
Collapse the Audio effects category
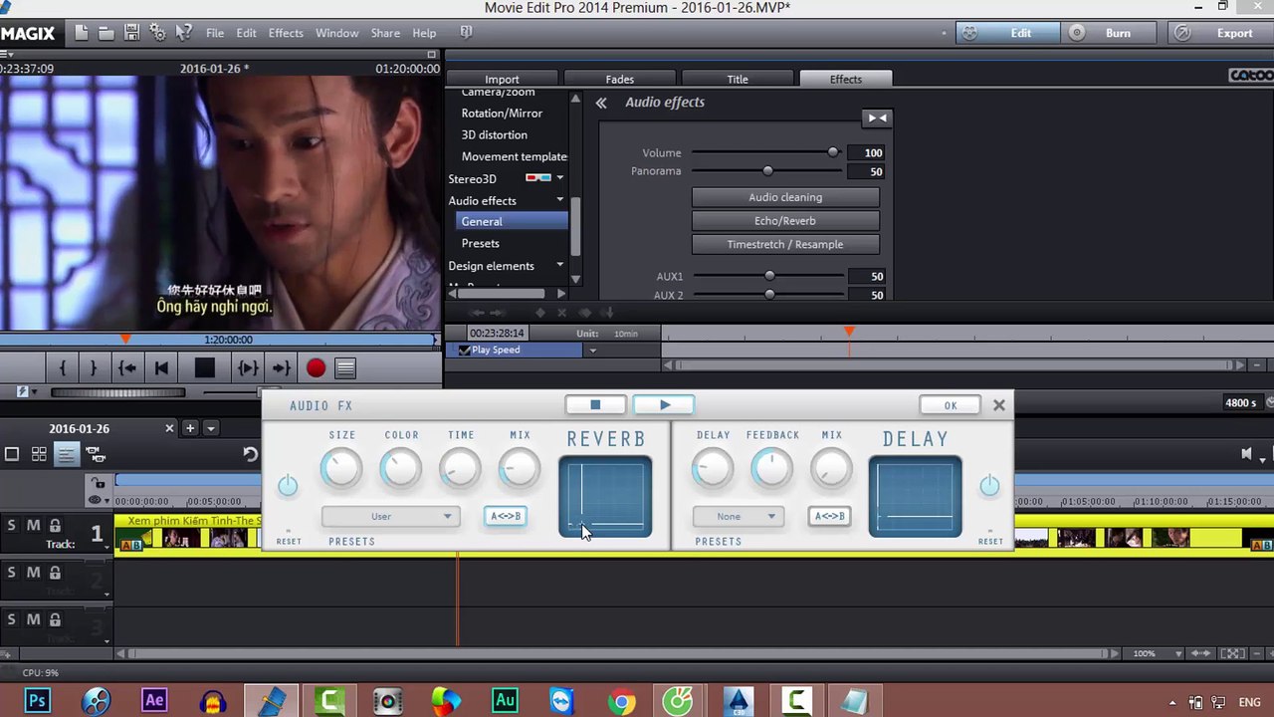559,200
